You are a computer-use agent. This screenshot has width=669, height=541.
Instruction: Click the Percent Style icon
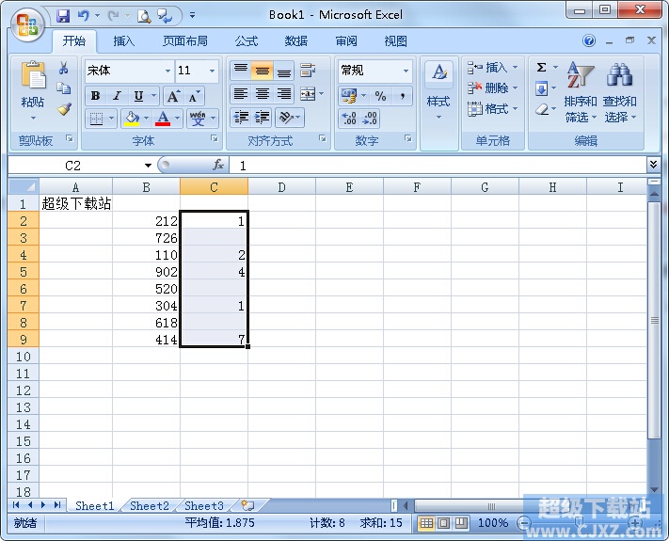point(380,96)
